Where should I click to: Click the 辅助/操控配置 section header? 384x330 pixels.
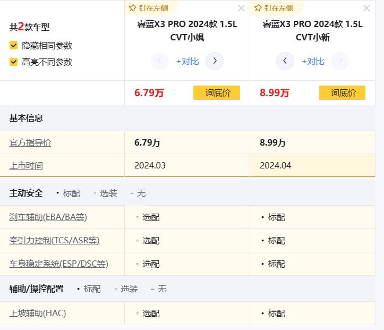37,289
